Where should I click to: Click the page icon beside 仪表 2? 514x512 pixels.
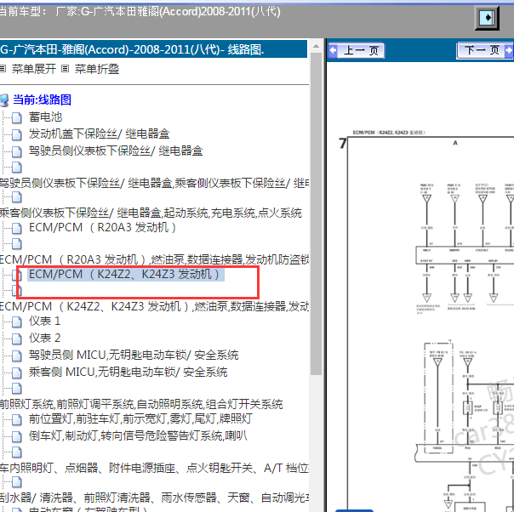pyautogui.click(x=17, y=338)
